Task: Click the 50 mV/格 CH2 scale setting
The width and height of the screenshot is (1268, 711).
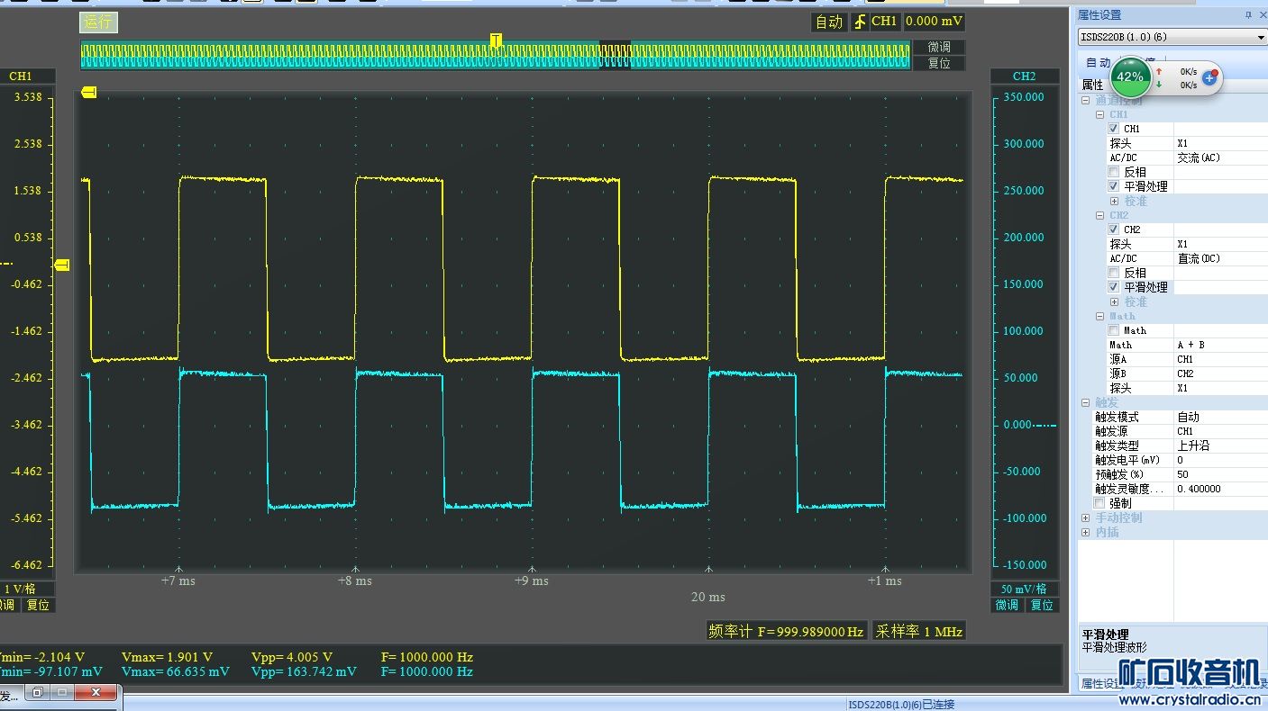Action: [1024, 589]
